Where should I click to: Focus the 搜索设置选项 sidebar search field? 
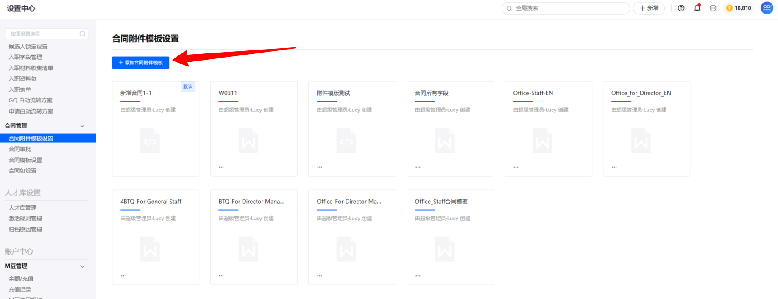point(46,34)
